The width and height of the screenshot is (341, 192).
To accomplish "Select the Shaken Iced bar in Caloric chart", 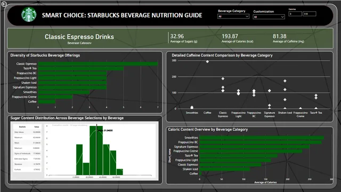I will click(x=225, y=169).
